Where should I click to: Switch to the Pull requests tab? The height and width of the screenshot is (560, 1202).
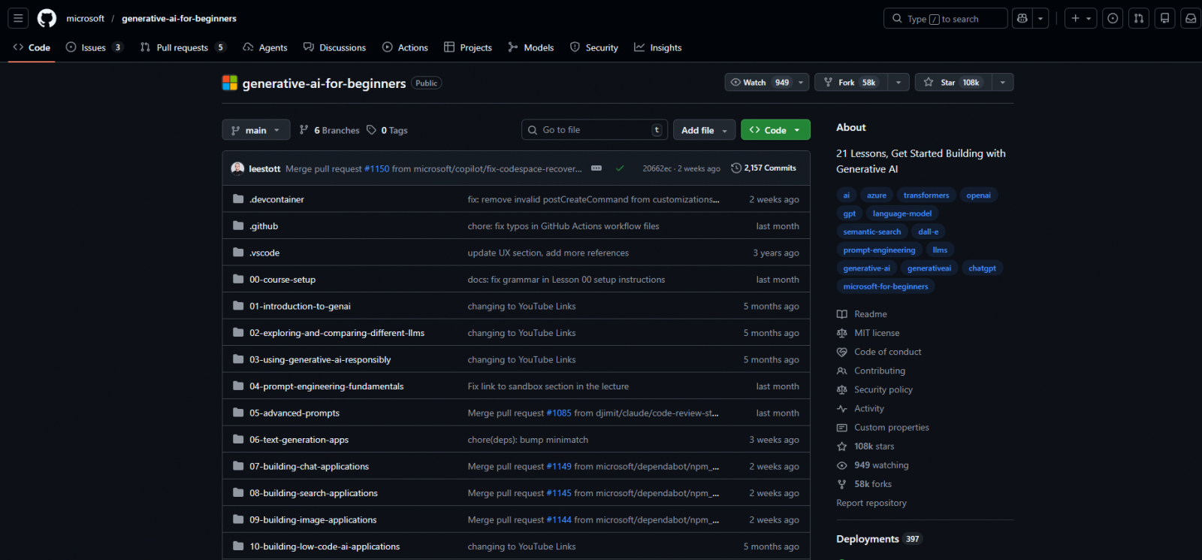[x=182, y=47]
